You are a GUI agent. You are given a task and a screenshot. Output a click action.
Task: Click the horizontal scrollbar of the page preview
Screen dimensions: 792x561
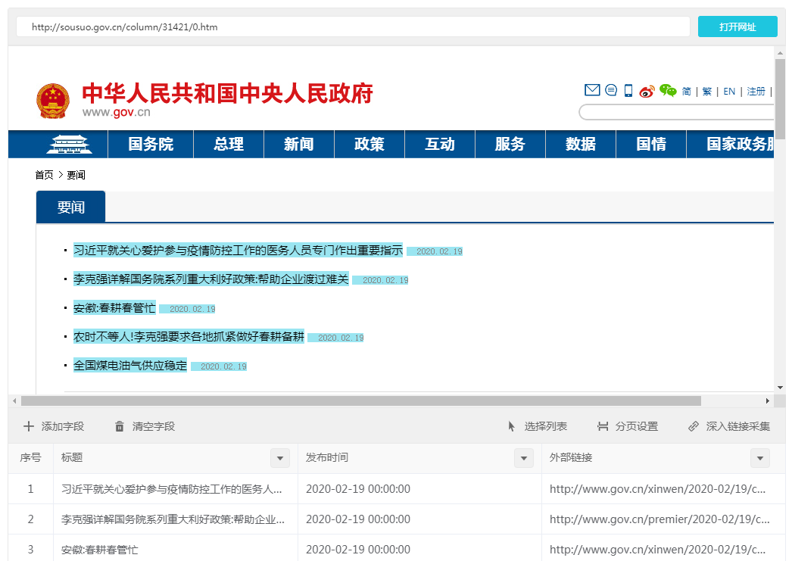point(360,401)
